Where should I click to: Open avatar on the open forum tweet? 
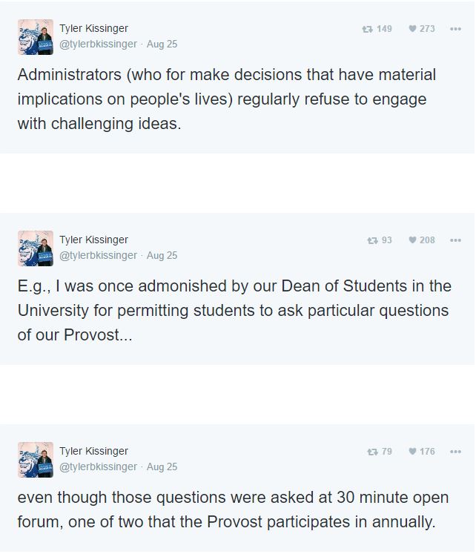pos(36,460)
